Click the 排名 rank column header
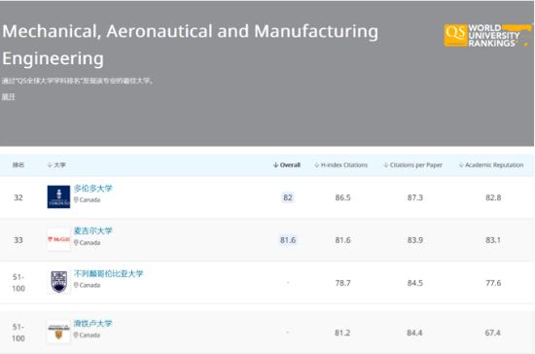Screen dimensions: 535x354 (x=18, y=165)
